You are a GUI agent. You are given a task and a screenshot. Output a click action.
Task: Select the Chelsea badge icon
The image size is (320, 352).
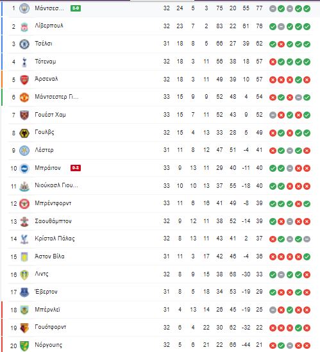[24, 44]
